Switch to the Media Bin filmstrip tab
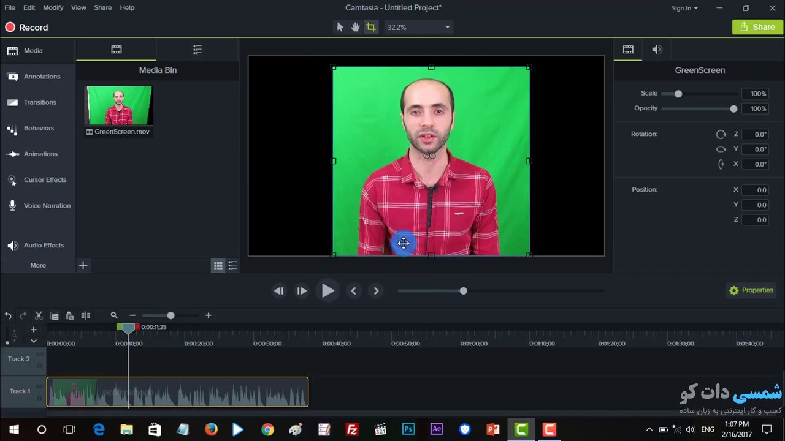 tap(117, 50)
